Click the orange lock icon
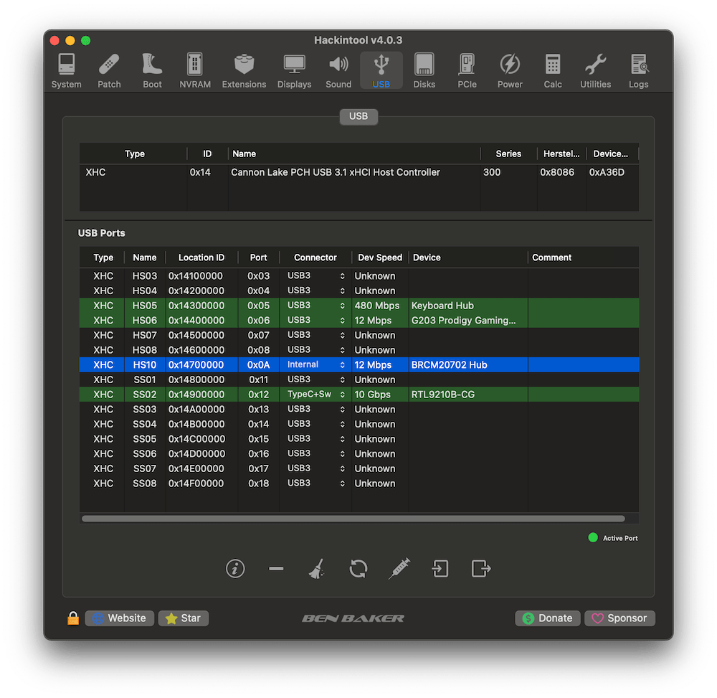The height and width of the screenshot is (698, 717). (73, 618)
